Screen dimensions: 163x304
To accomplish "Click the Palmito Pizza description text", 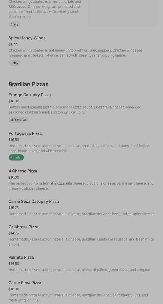I will [79, 270].
